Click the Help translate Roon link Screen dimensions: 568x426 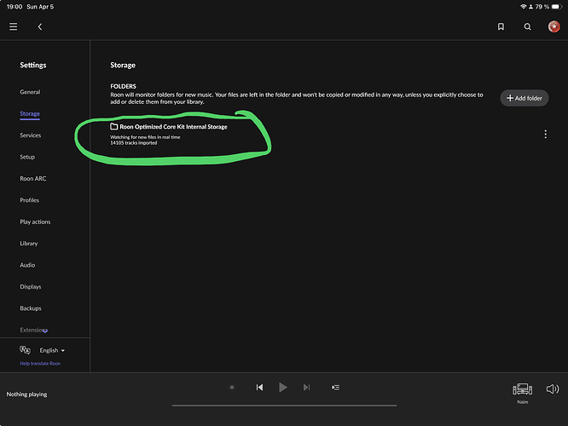40,364
